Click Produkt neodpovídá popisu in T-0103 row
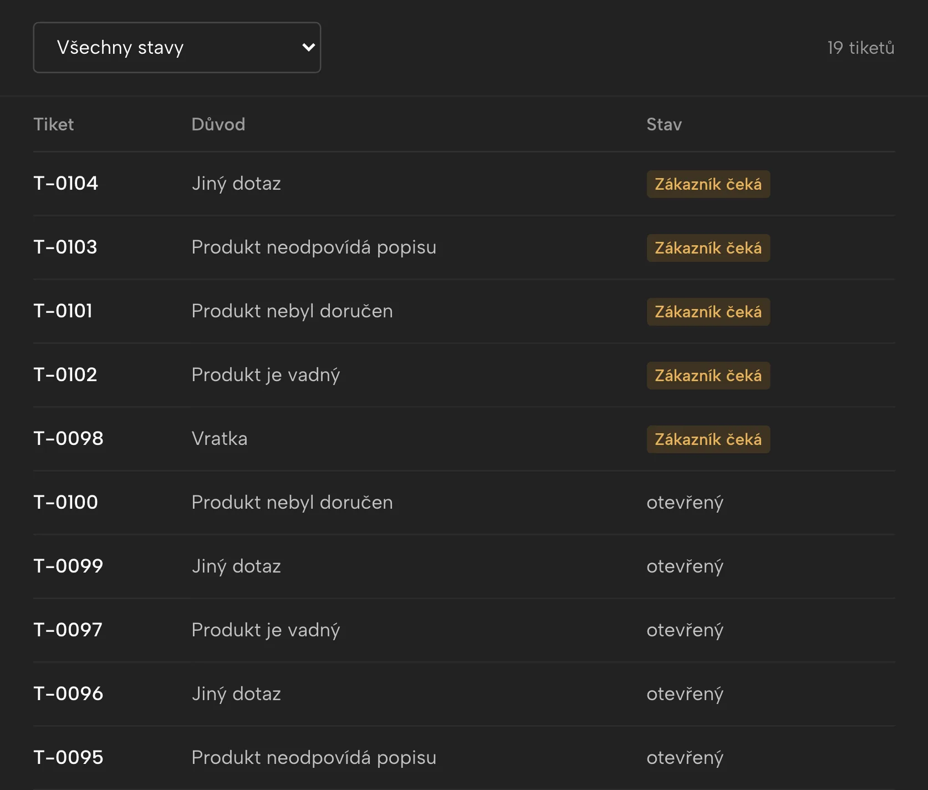The image size is (928, 790). [x=314, y=248]
